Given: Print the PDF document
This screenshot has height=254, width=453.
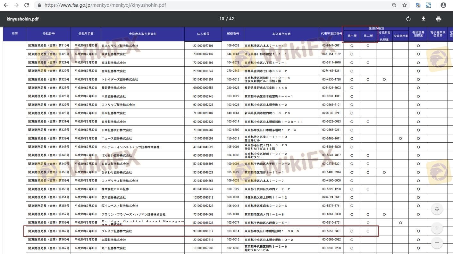Looking at the screenshot, I should 439,19.
